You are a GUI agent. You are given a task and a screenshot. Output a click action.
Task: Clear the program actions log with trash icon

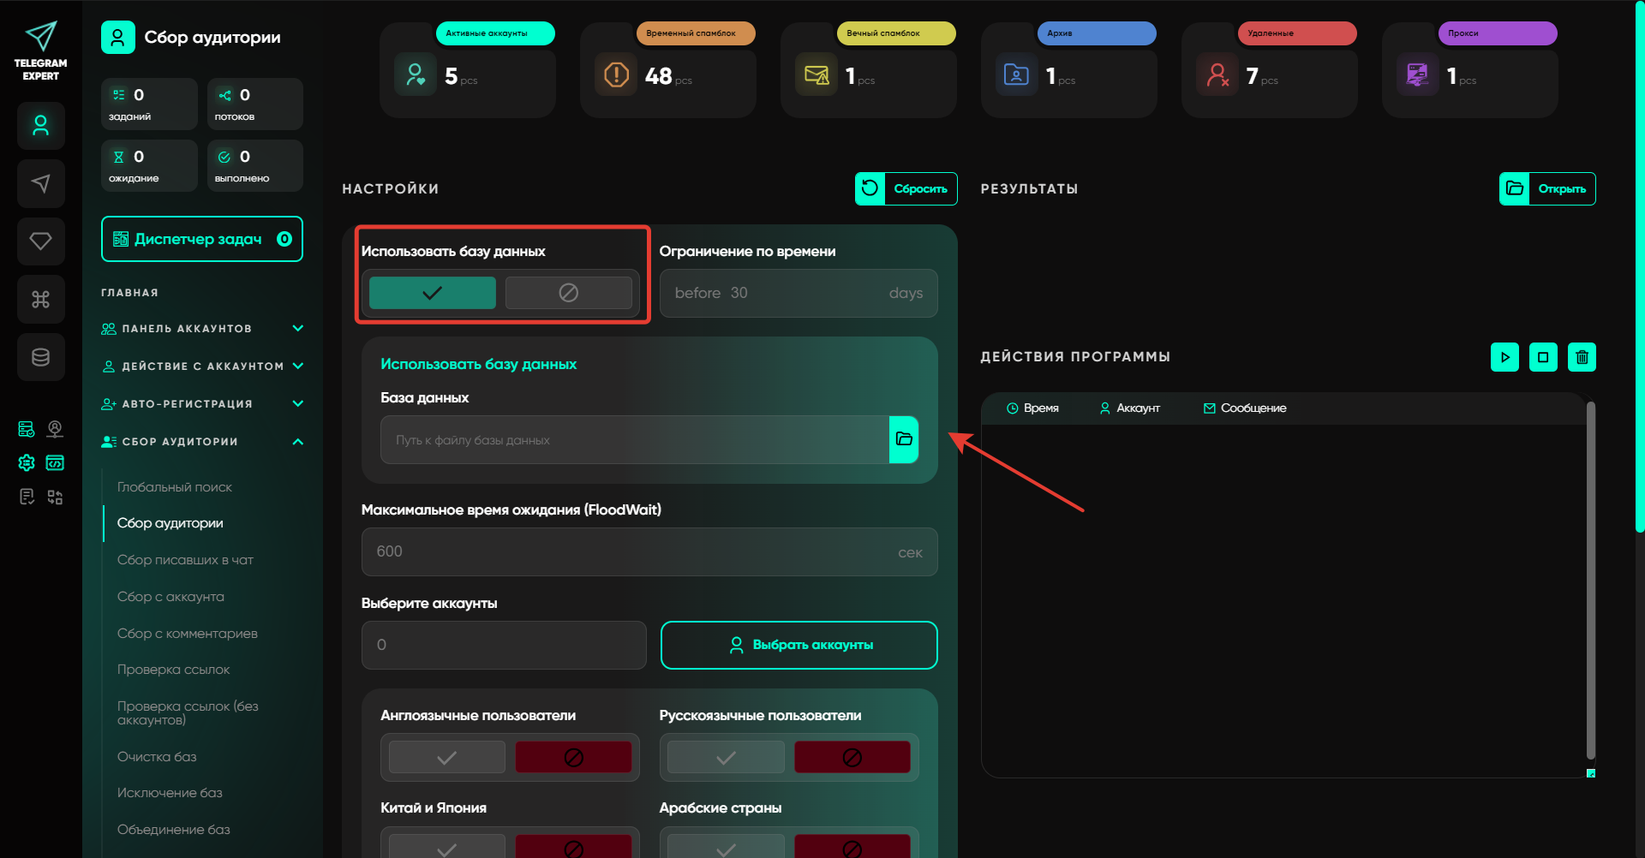1582,357
